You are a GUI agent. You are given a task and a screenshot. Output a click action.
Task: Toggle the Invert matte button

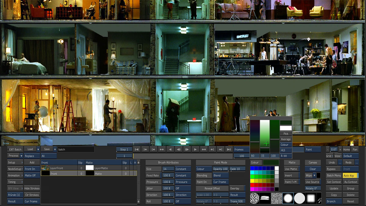292,175
